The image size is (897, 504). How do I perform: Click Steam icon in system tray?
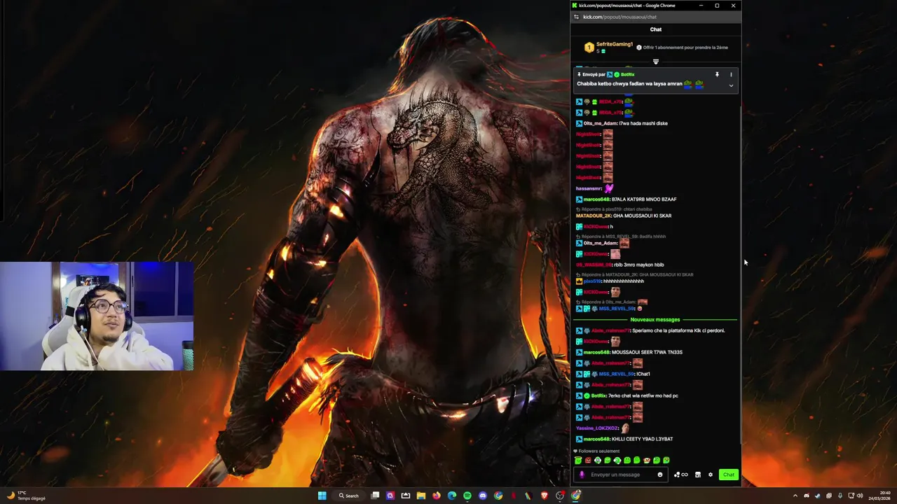(x=817, y=496)
